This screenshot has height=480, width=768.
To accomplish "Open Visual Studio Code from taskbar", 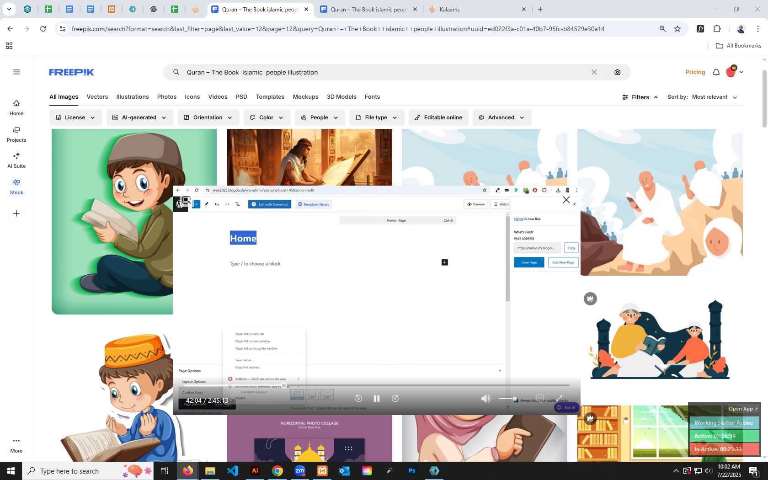I will pyautogui.click(x=233, y=471).
